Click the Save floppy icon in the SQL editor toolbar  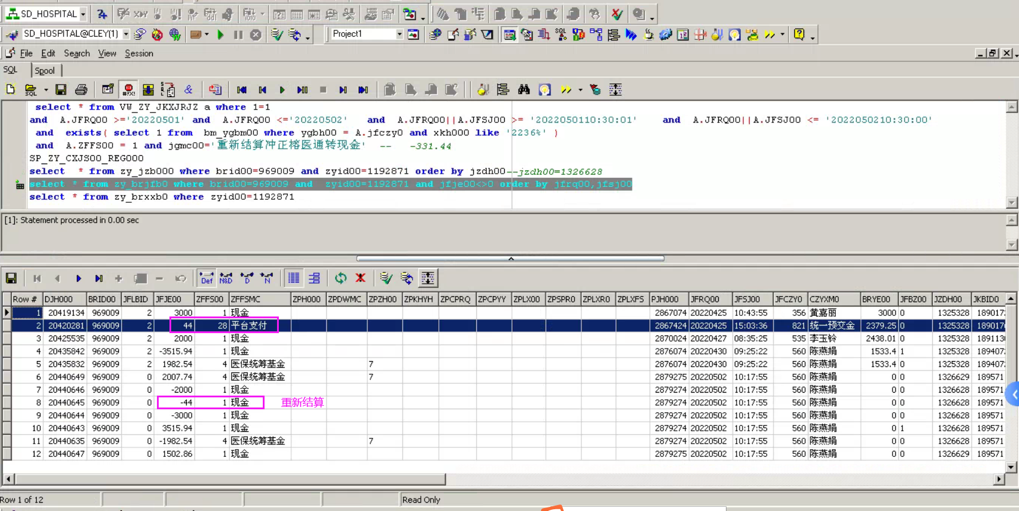click(x=61, y=90)
